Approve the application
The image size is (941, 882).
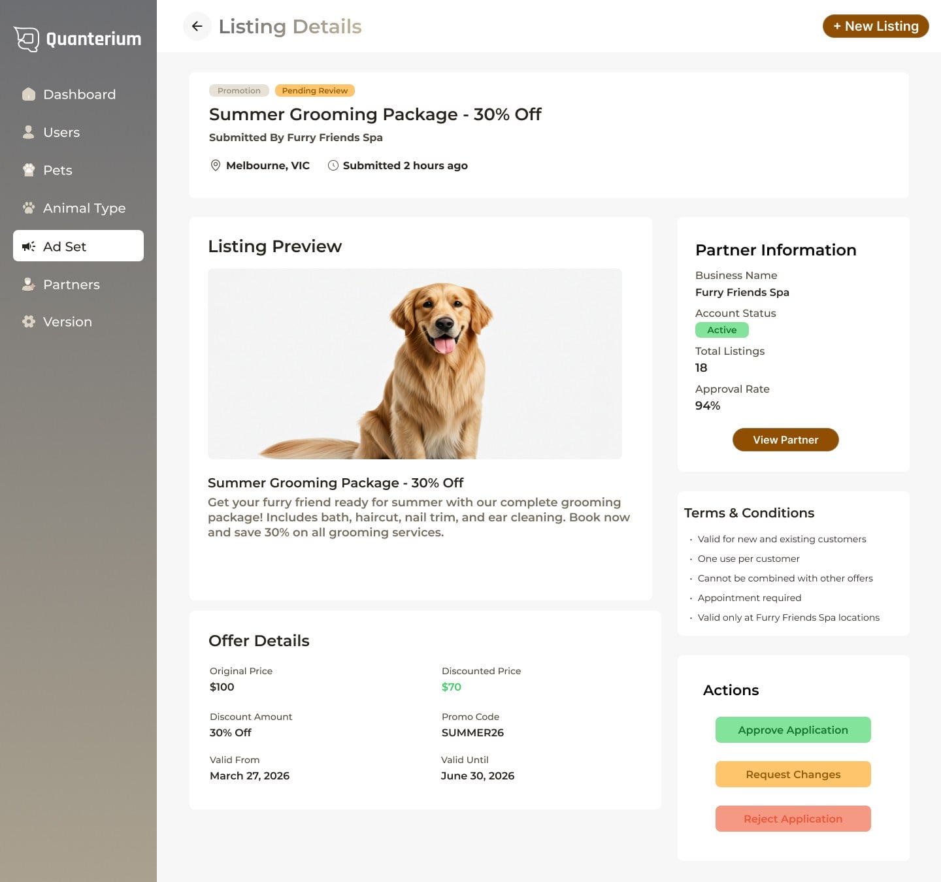tap(793, 730)
